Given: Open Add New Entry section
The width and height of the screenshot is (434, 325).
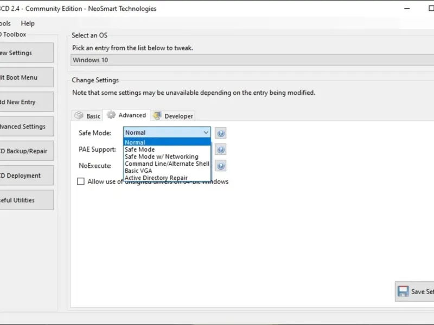Looking at the screenshot, I should pyautogui.click(x=27, y=102).
